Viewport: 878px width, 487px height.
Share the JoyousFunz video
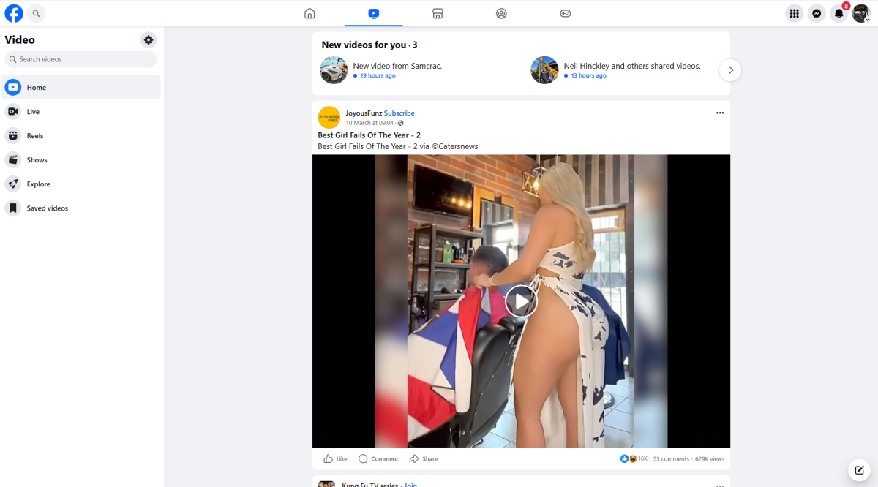(x=424, y=458)
